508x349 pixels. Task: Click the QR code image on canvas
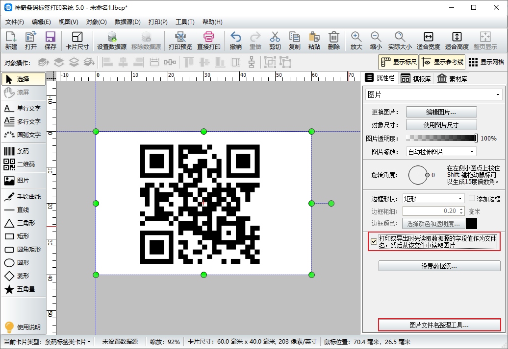pyautogui.click(x=200, y=204)
